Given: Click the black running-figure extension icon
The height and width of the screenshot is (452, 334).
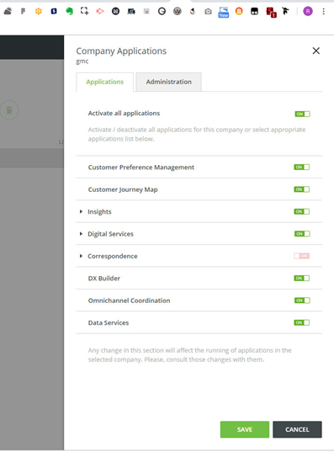Looking at the screenshot, I should 285,11.
